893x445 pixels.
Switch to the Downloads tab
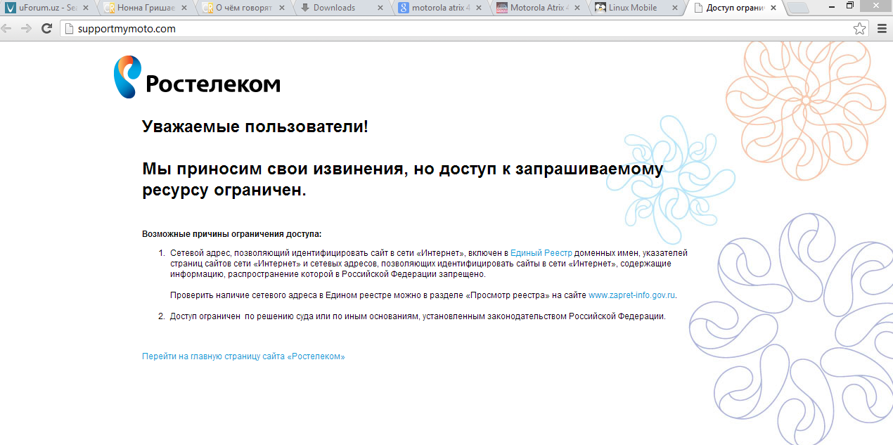(334, 8)
